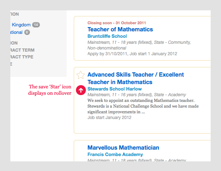Click the 'Closing soon - 31 October 2011' notice
Viewport: 221px width, 171px height.
[x=117, y=23]
